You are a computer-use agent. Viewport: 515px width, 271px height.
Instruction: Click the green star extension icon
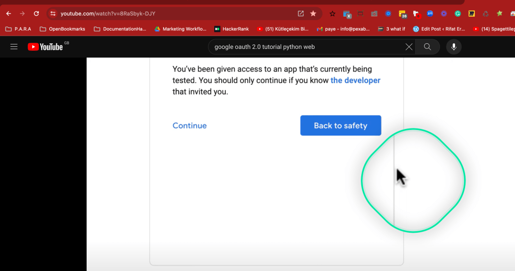pos(499,14)
